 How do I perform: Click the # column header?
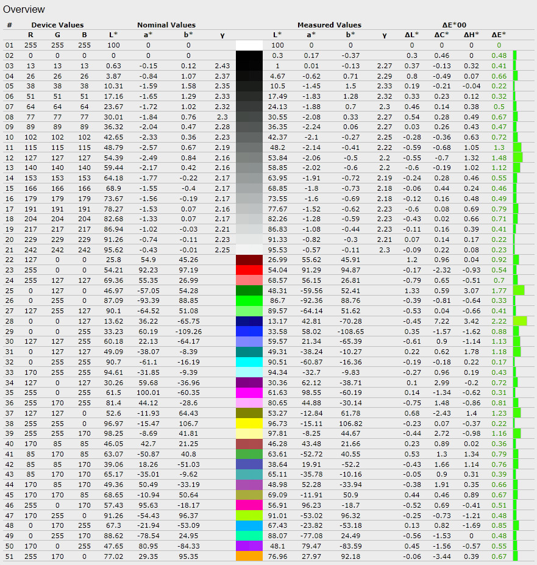pyautogui.click(x=9, y=25)
